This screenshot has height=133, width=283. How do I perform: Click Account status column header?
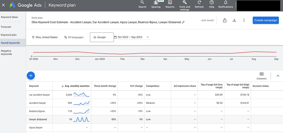tap(261, 86)
